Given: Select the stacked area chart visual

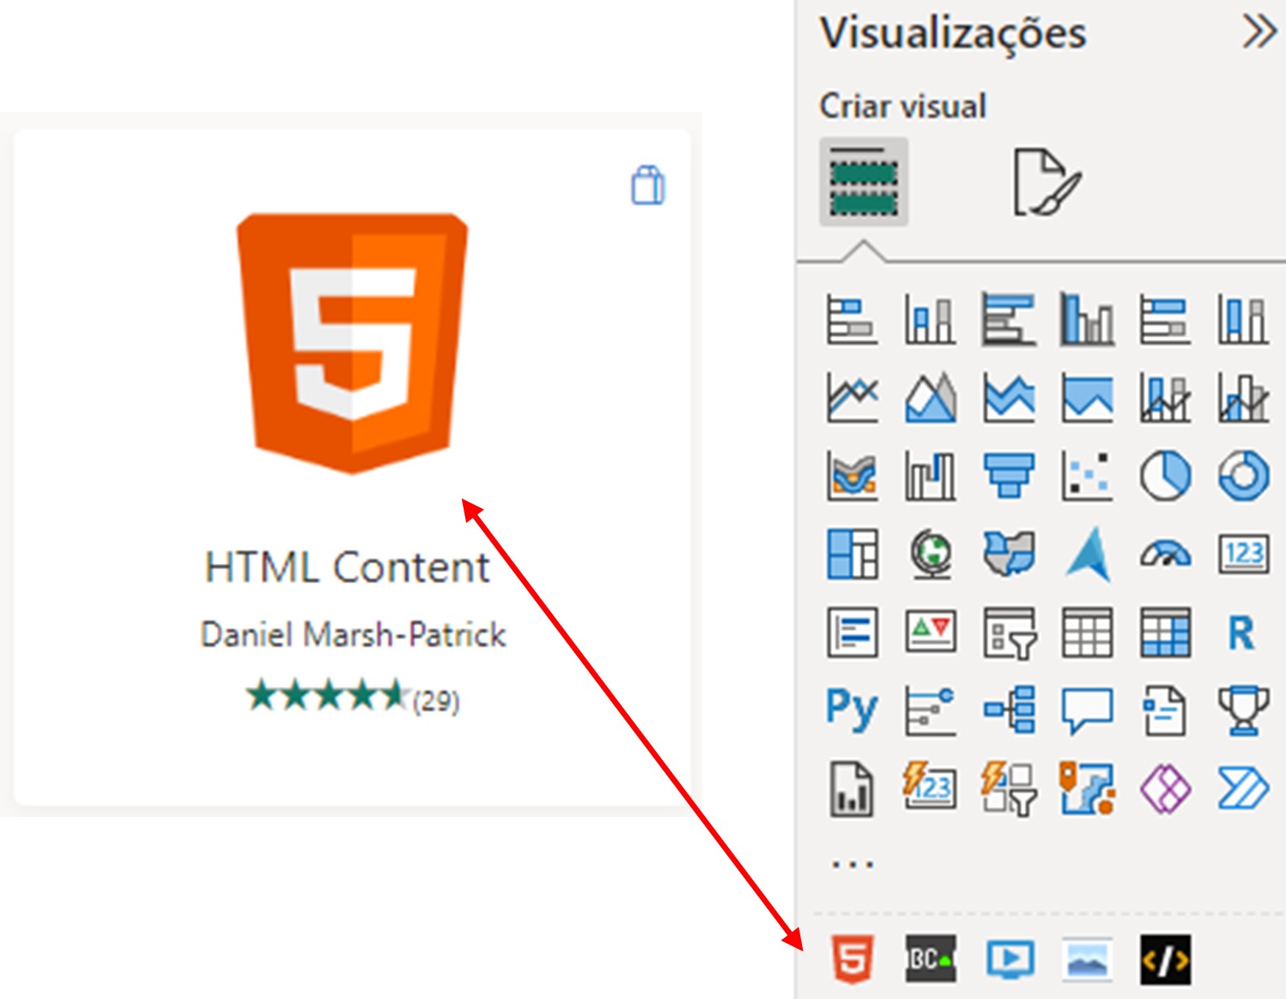Looking at the screenshot, I should (1009, 397).
